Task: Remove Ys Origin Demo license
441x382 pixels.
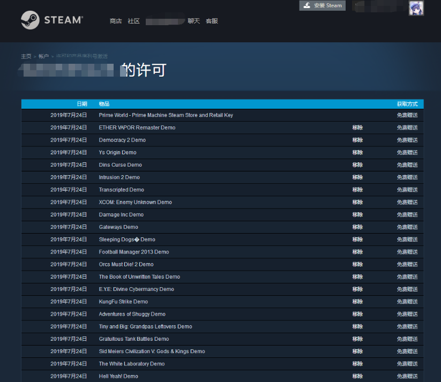Action: pyautogui.click(x=357, y=153)
